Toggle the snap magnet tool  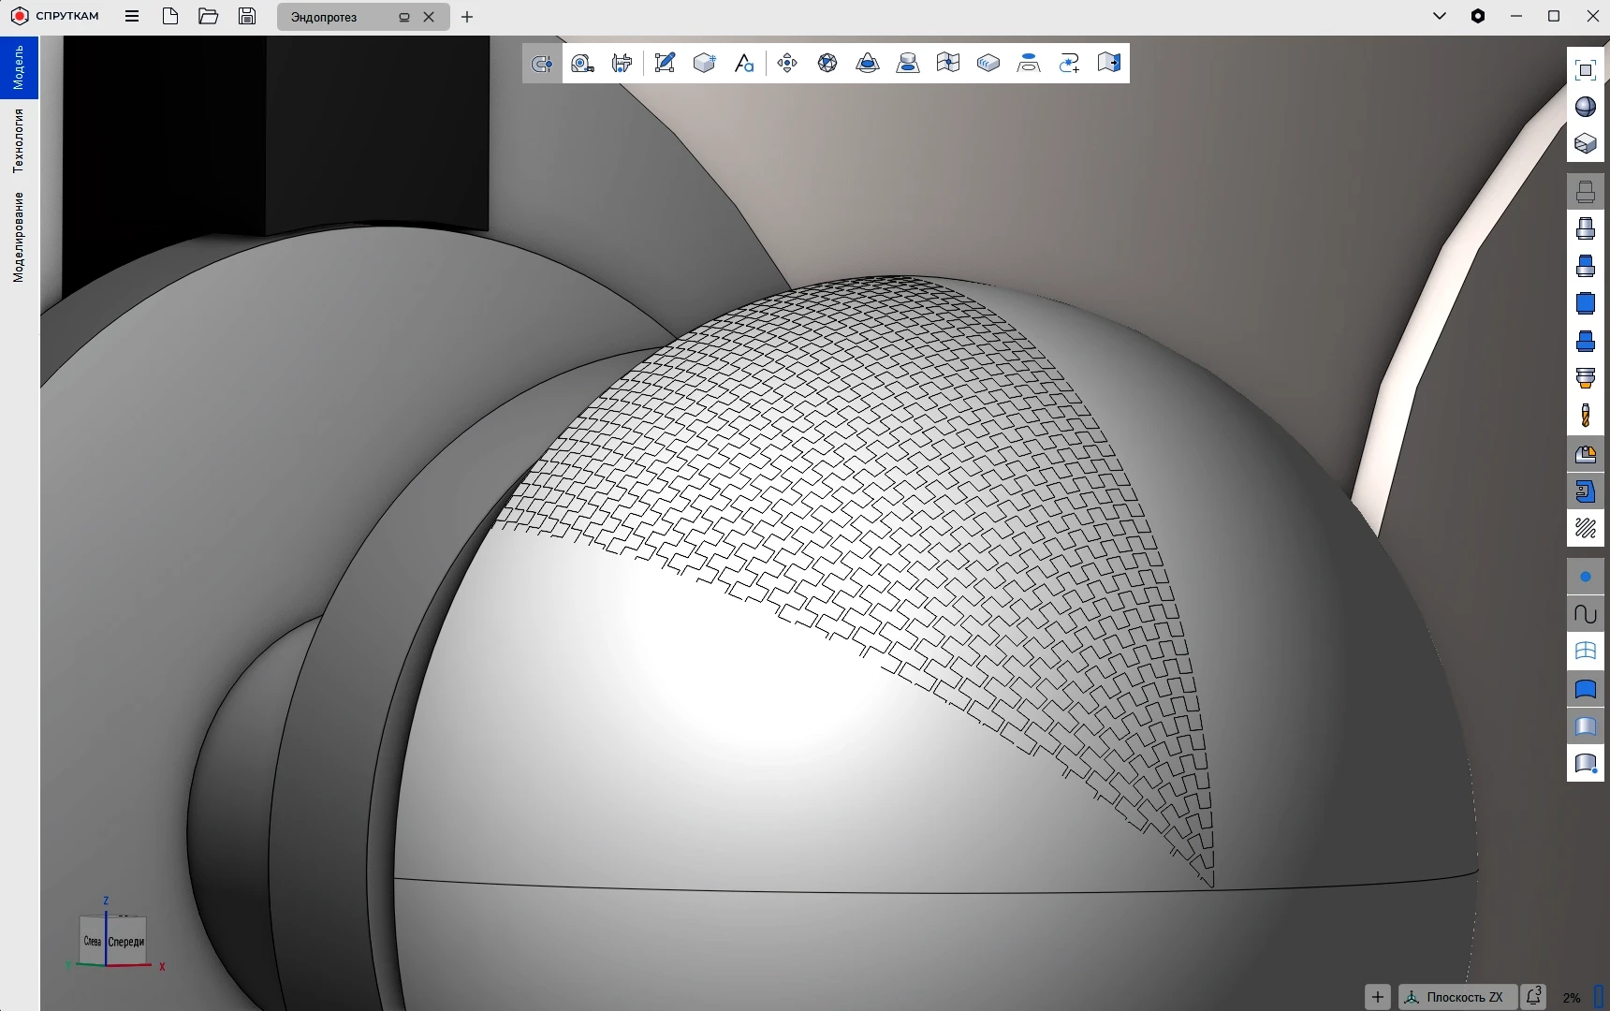click(x=542, y=63)
